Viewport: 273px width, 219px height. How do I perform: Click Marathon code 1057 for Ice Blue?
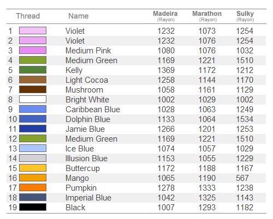click(x=207, y=149)
